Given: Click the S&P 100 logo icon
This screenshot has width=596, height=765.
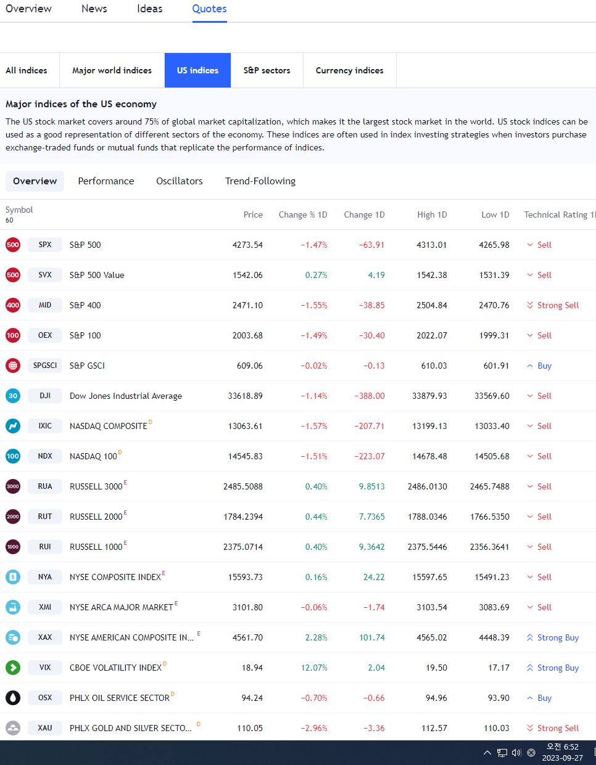Looking at the screenshot, I should click(x=13, y=335).
